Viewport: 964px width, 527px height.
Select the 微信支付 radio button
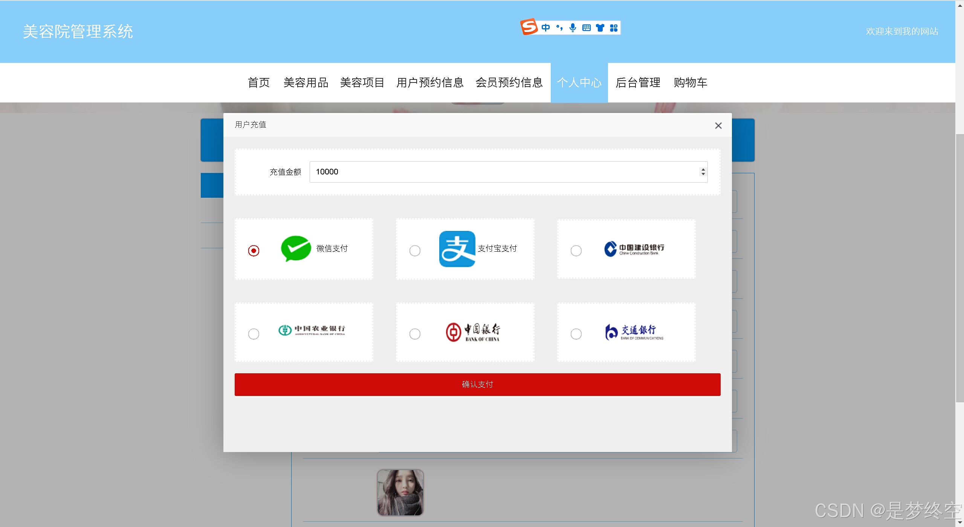point(254,251)
